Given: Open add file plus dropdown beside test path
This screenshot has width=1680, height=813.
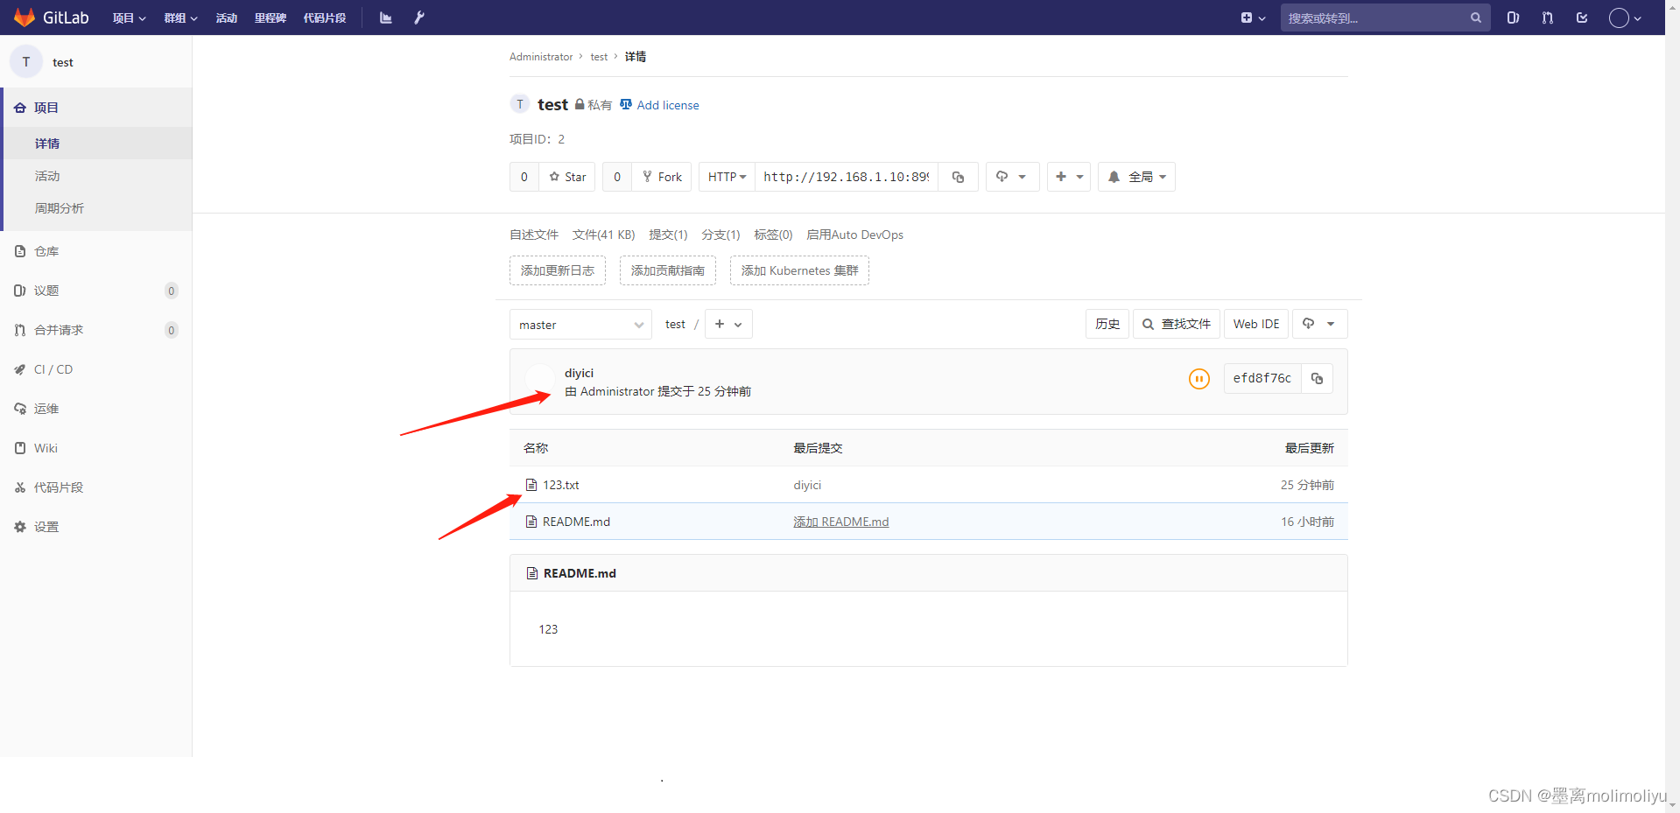Looking at the screenshot, I should (728, 324).
